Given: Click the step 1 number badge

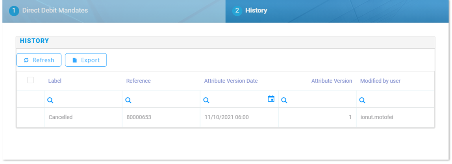Looking at the screenshot, I should (14, 11).
